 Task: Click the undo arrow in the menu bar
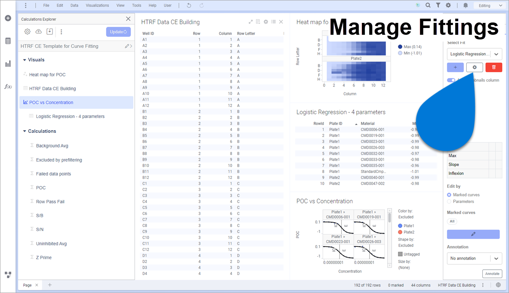(x=189, y=6)
